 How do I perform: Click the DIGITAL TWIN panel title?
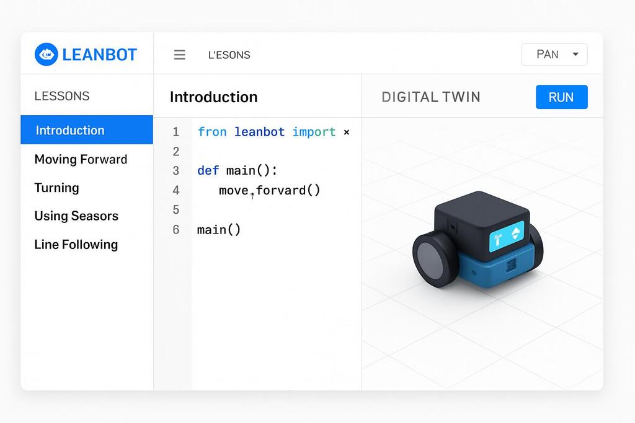point(431,97)
